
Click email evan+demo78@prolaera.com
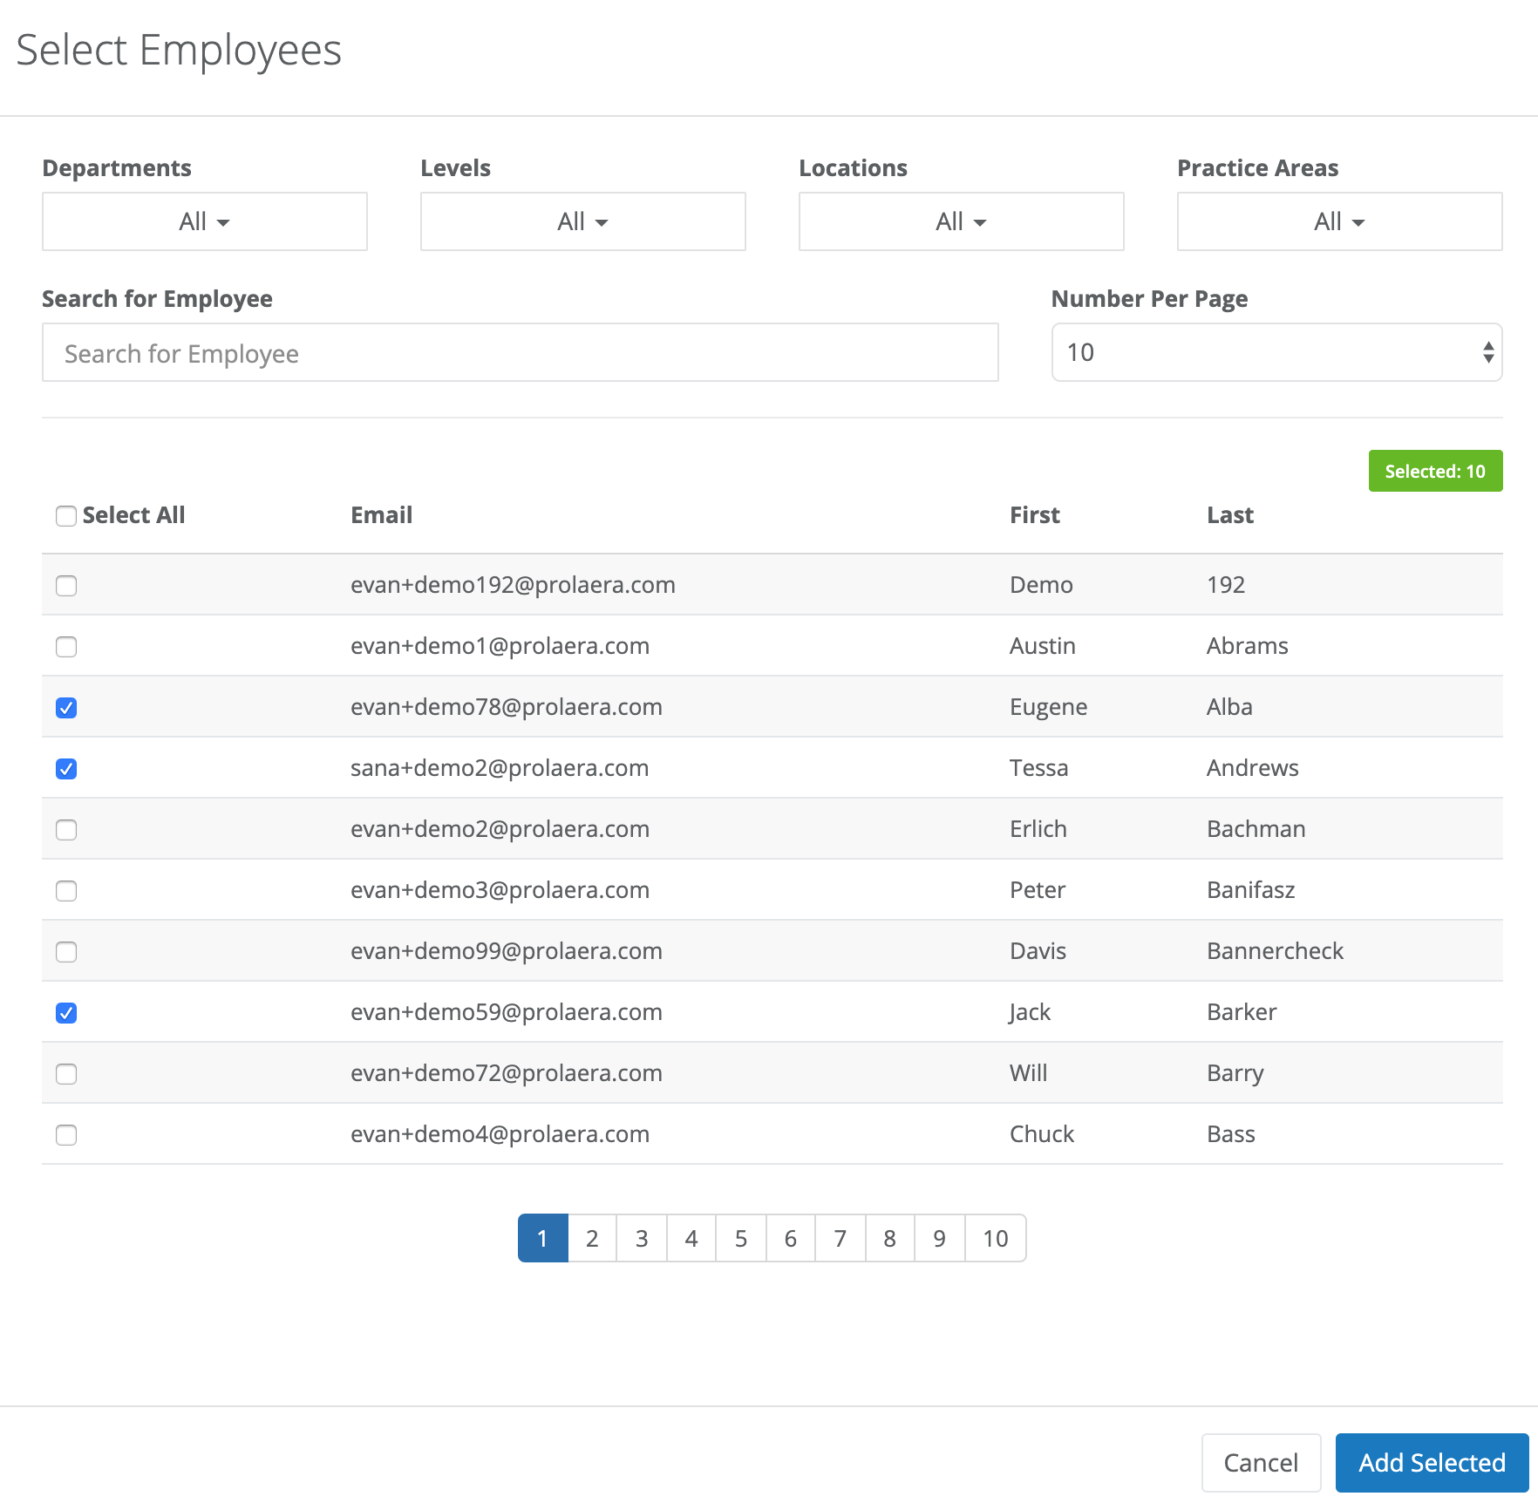pyautogui.click(x=507, y=707)
